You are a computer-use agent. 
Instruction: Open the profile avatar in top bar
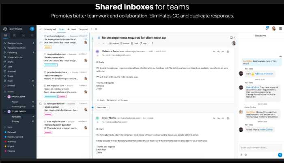point(274,28)
